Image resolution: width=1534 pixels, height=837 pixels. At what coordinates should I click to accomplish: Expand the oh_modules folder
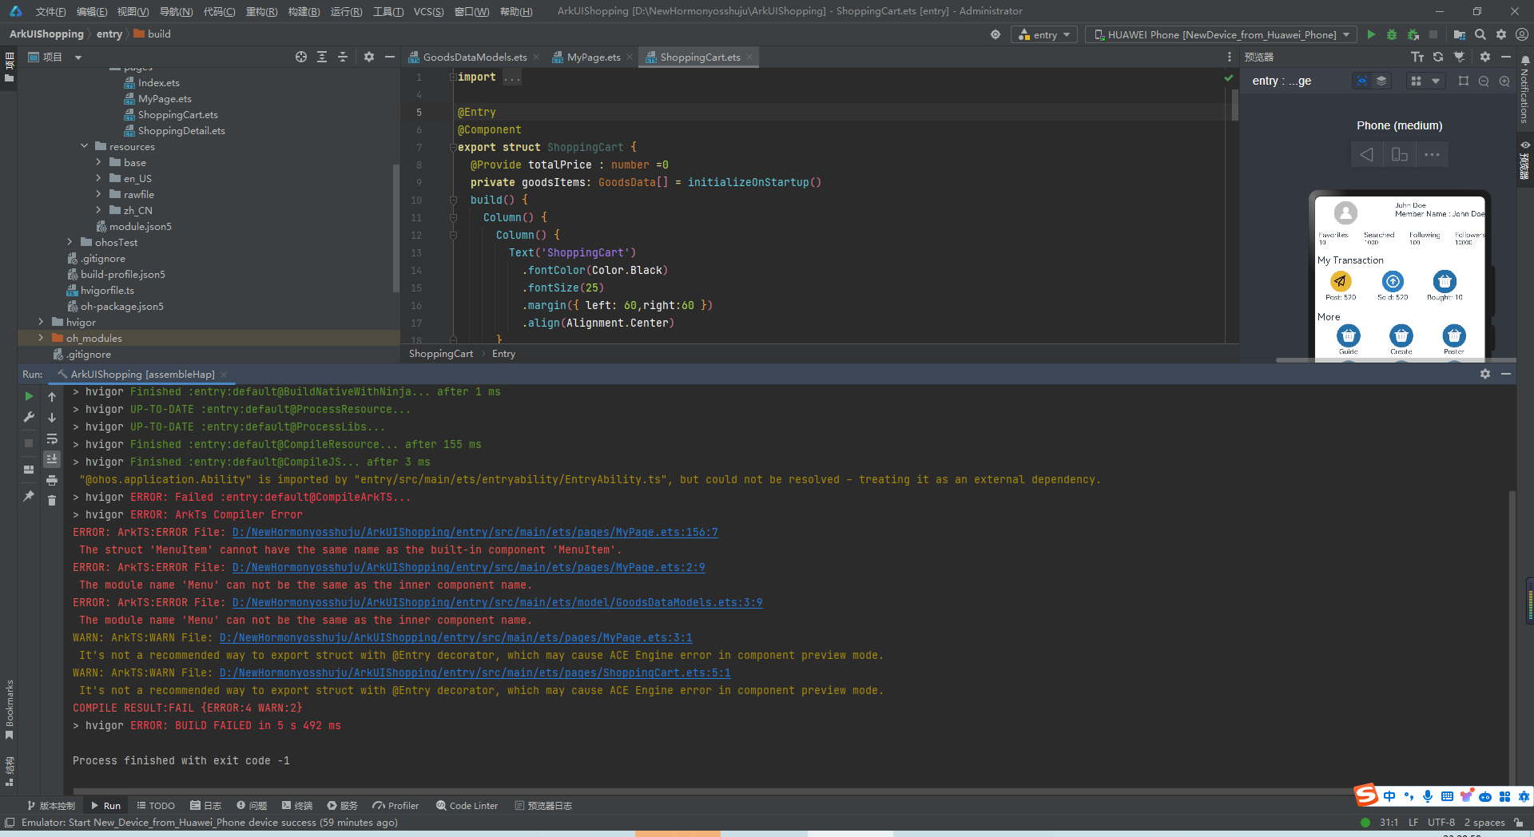41,338
